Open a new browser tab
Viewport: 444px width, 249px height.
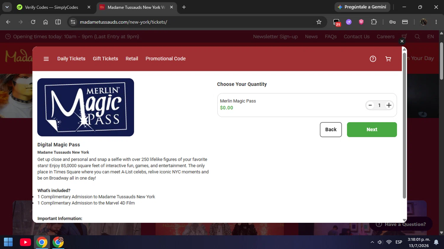pyautogui.click(x=184, y=7)
